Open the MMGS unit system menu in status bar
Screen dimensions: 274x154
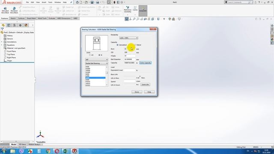click(x=258, y=147)
